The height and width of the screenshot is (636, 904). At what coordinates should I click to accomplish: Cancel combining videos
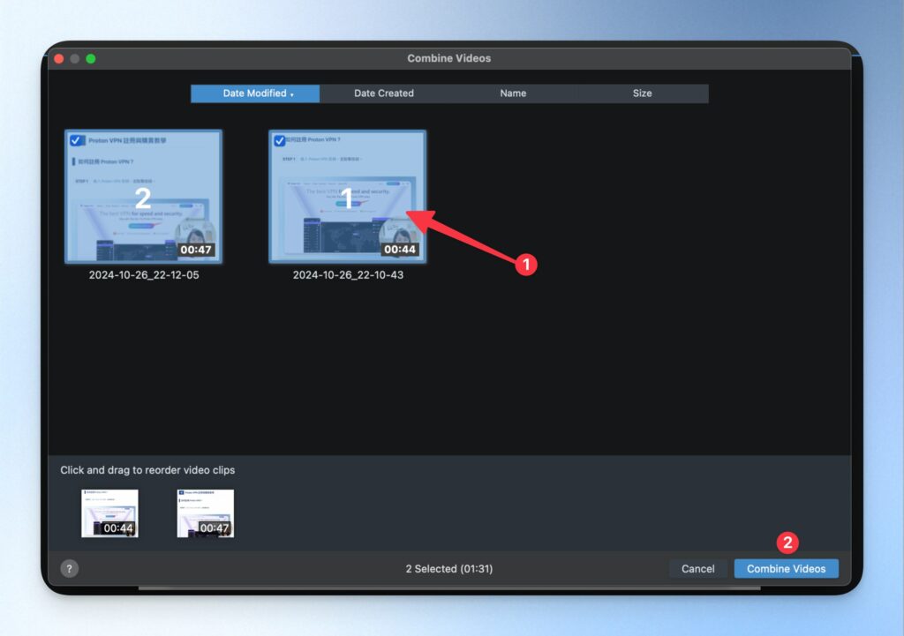click(x=697, y=569)
